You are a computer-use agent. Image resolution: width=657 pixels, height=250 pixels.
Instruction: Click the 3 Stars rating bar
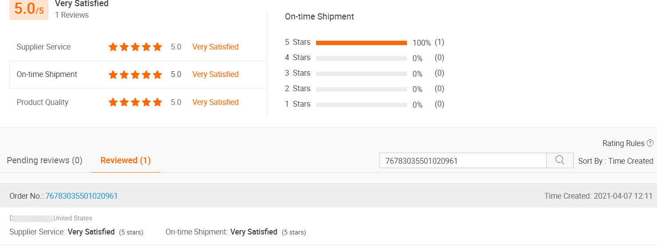coord(361,73)
